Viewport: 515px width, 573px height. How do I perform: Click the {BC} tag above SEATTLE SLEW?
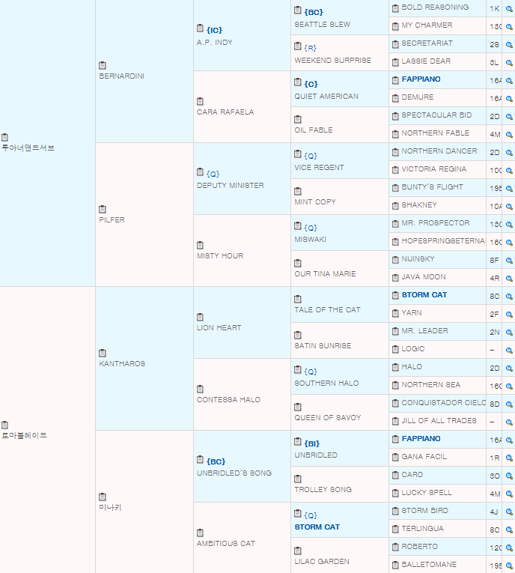pyautogui.click(x=314, y=12)
